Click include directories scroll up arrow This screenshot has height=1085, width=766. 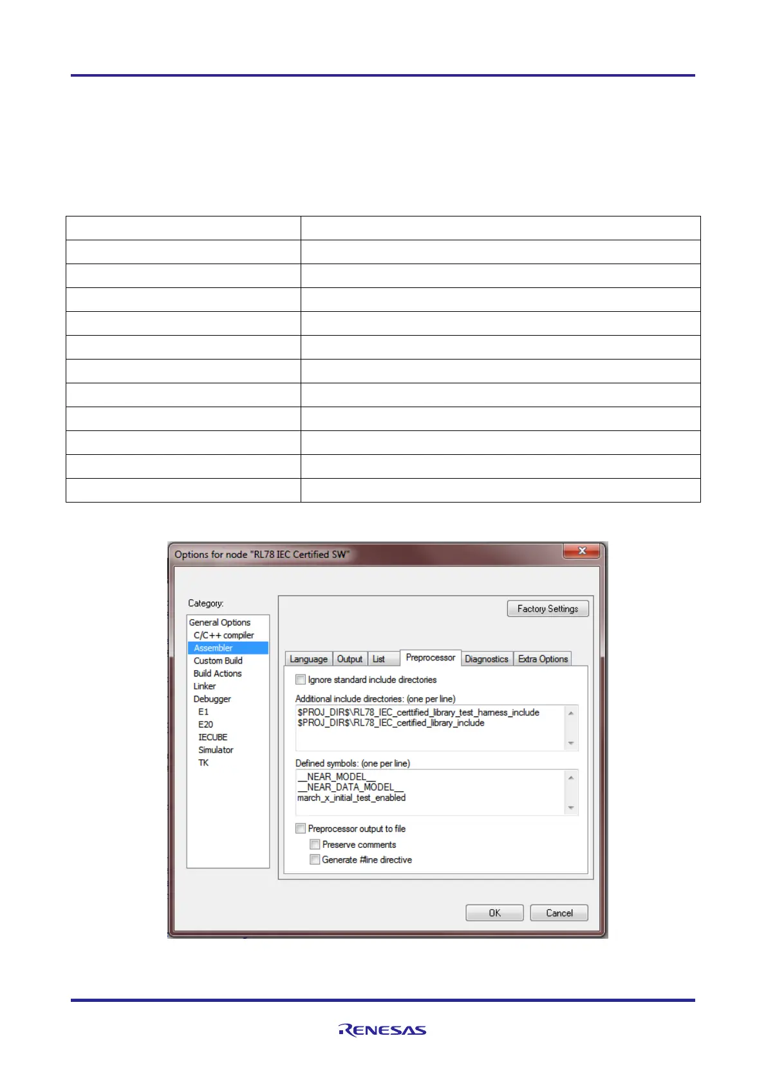point(571,713)
